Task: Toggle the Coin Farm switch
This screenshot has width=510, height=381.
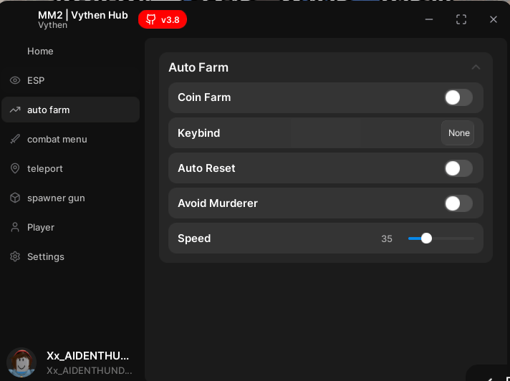Action: pos(458,97)
